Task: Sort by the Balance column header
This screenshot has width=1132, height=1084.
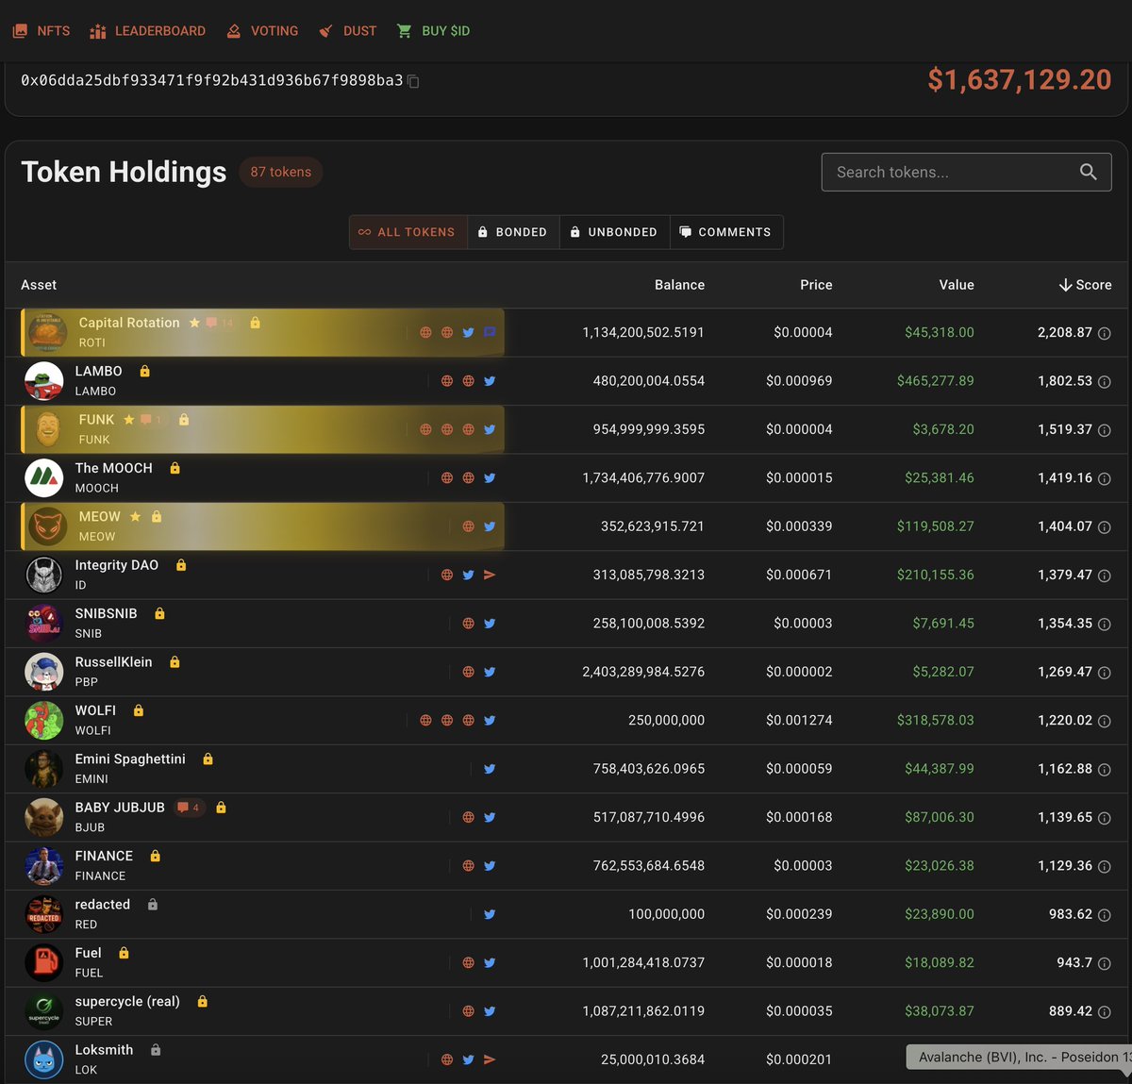Action: pos(679,285)
